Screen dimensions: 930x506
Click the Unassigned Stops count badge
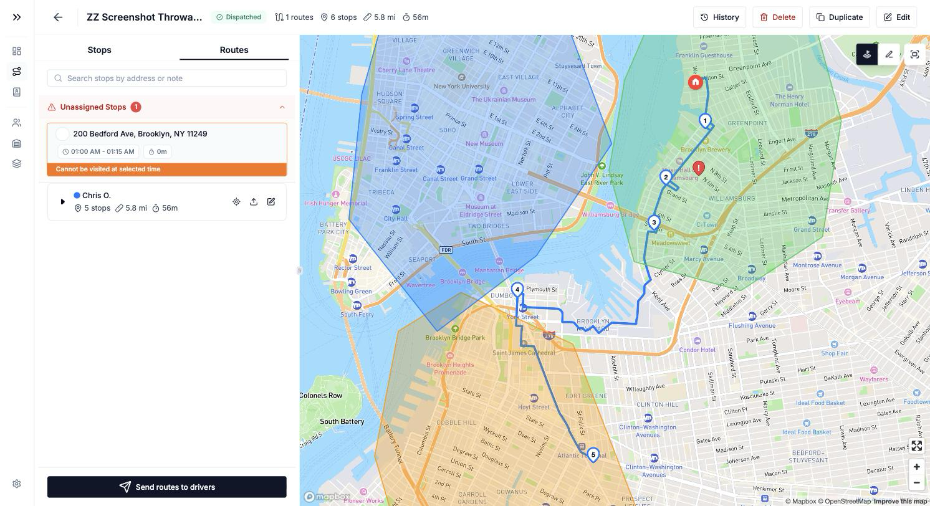coord(135,107)
